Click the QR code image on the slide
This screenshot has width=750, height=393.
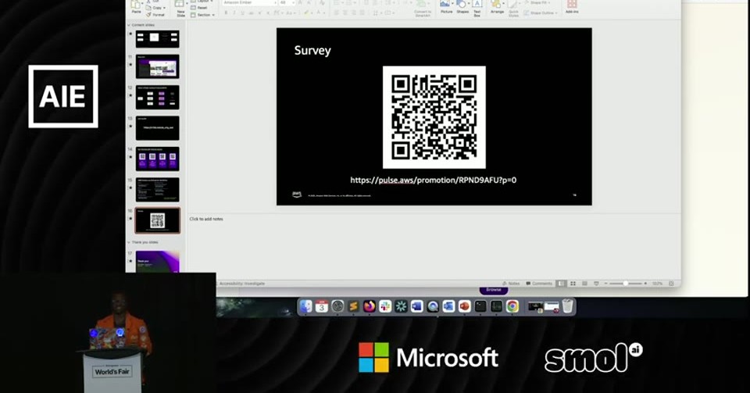coord(434,117)
